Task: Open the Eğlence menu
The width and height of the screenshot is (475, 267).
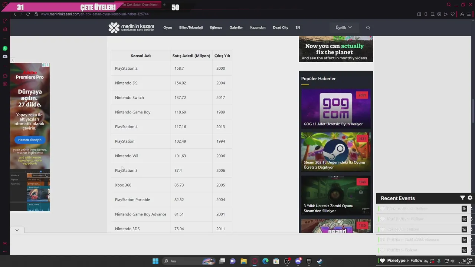Action: pos(216,27)
